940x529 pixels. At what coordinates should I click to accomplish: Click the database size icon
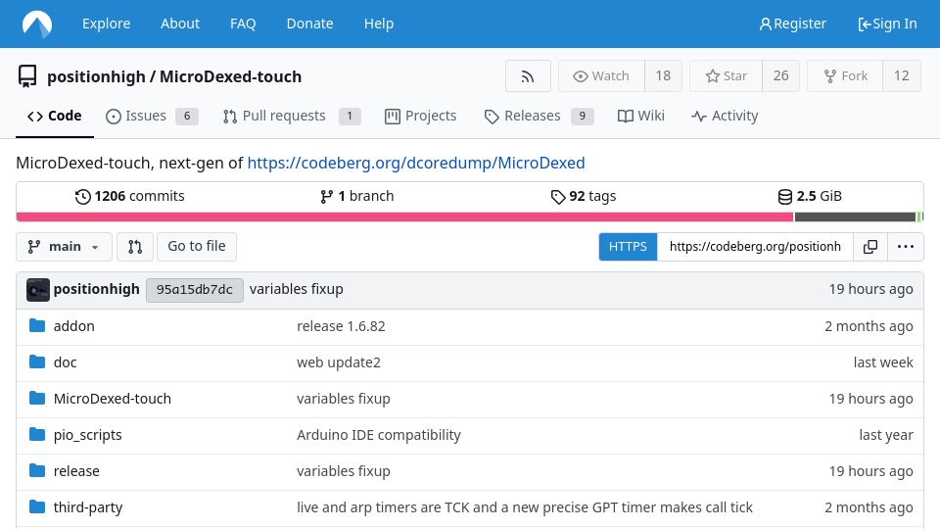784,197
